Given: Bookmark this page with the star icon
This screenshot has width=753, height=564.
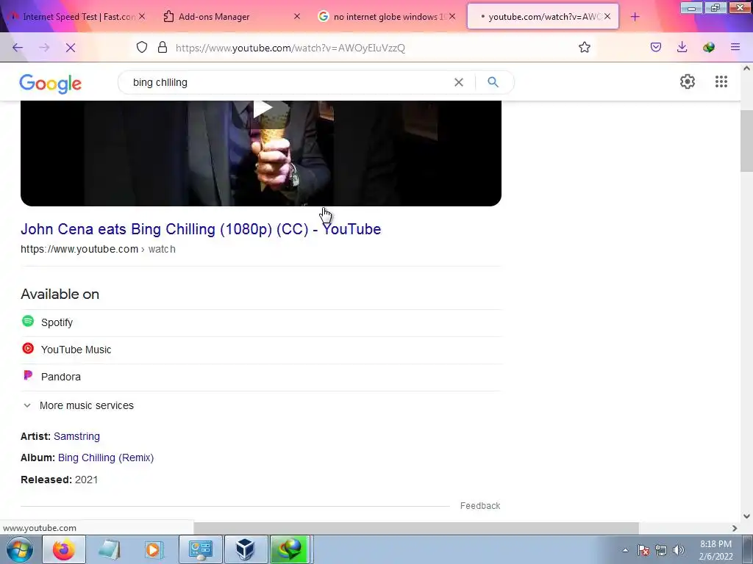Looking at the screenshot, I should click(584, 47).
